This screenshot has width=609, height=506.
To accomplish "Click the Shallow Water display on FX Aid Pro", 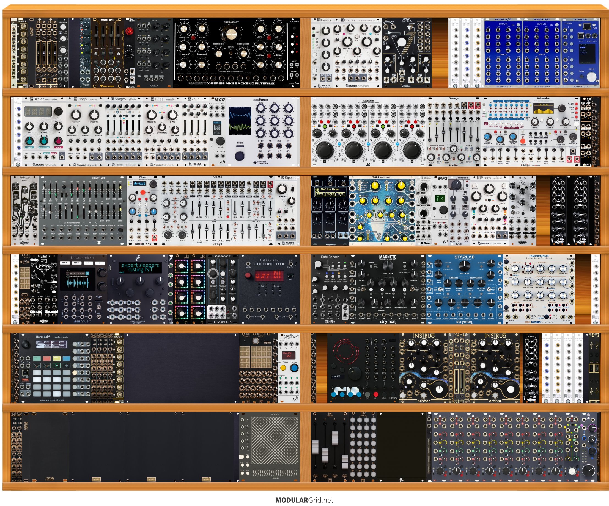I will 330,191.
